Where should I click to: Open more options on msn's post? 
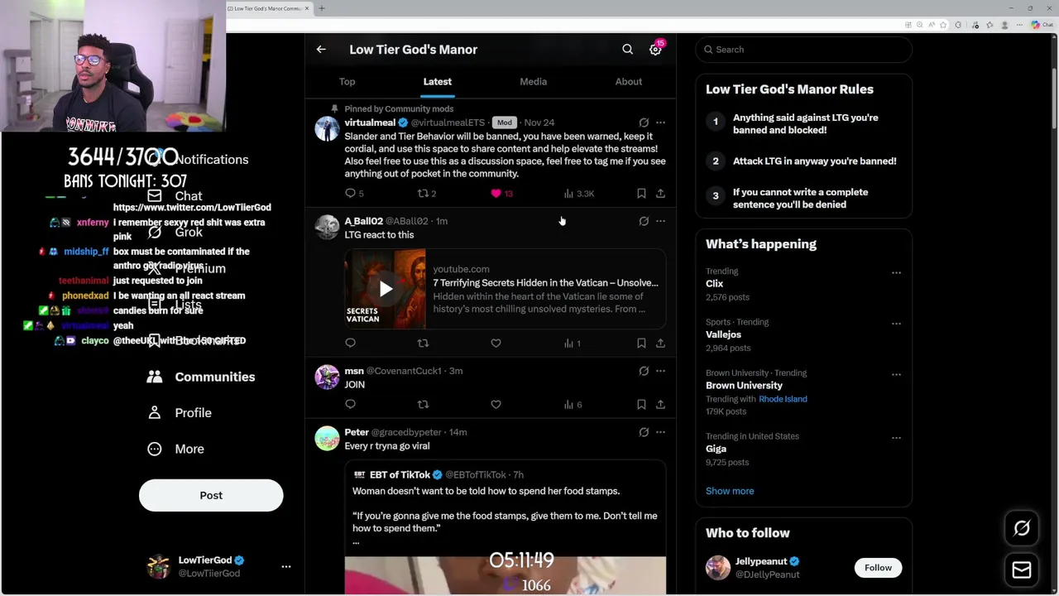click(660, 371)
